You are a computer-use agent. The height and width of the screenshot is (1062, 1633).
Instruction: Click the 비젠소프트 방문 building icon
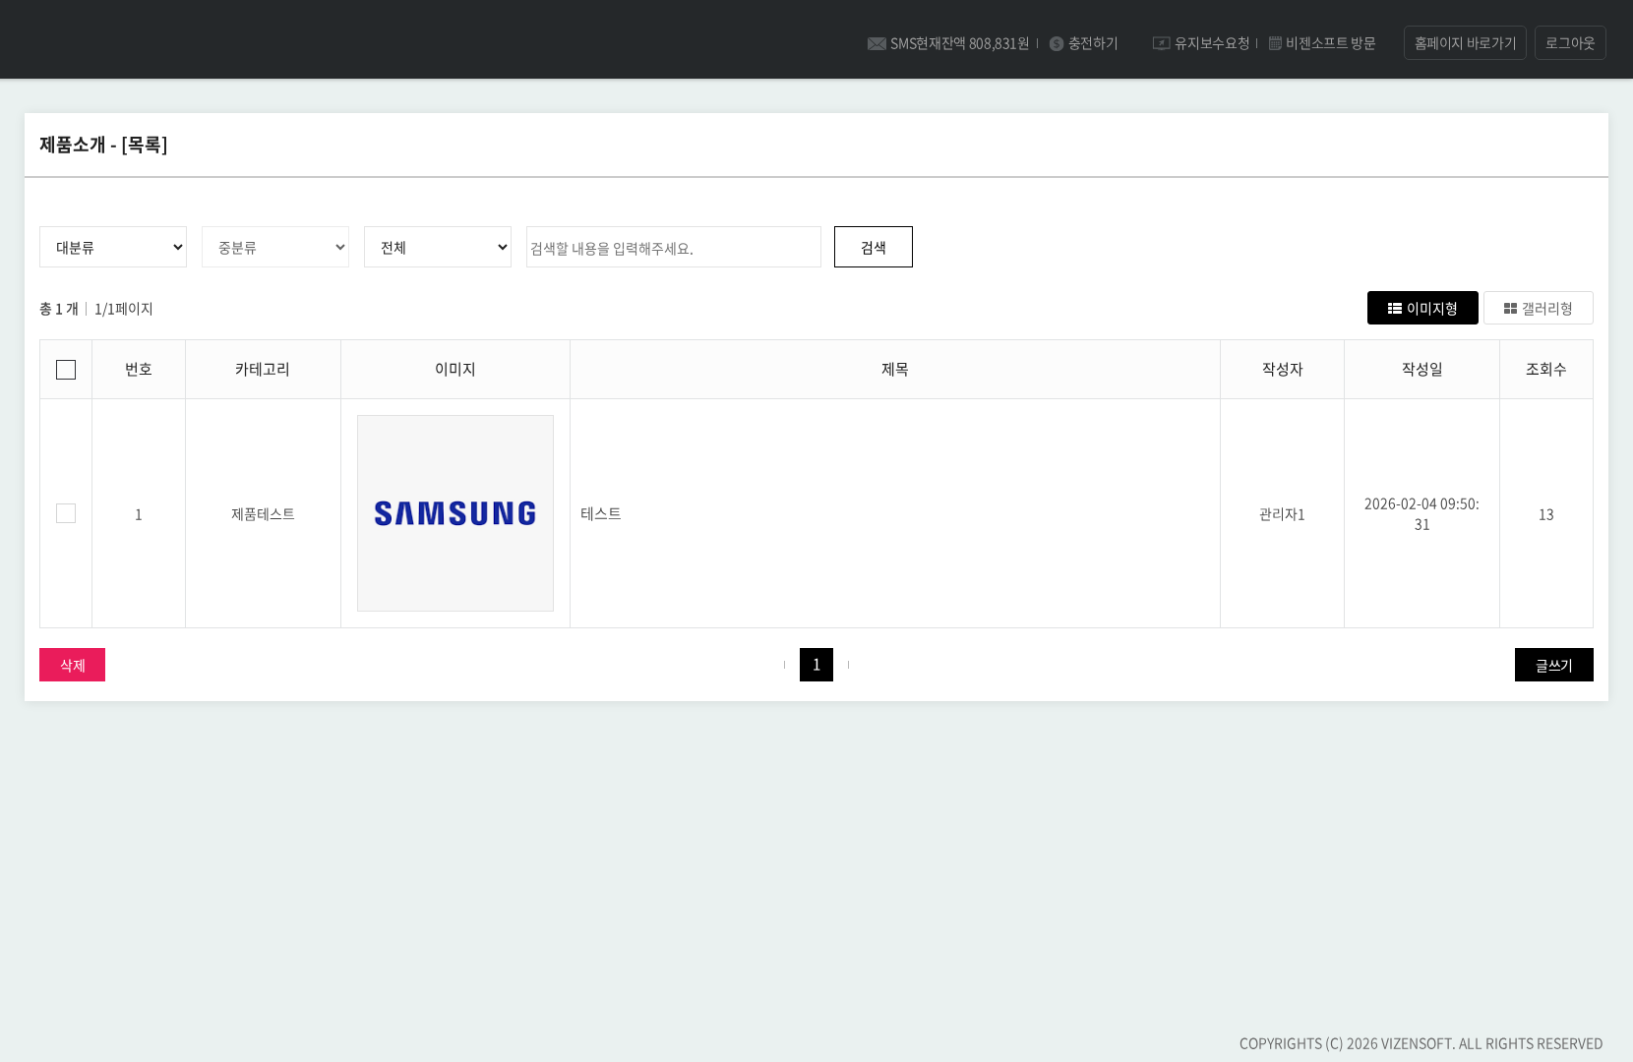pyautogui.click(x=1275, y=43)
